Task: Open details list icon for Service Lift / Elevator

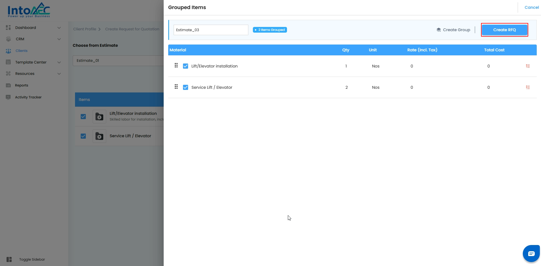Action: click(x=528, y=87)
